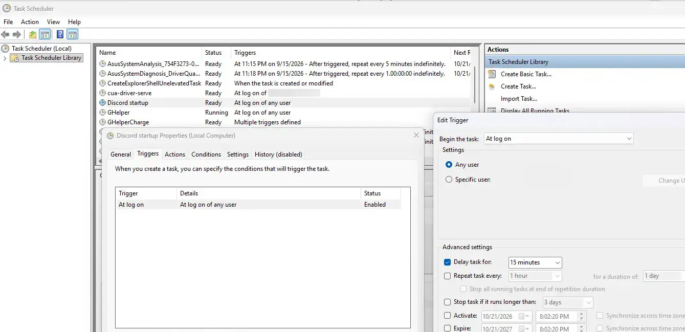Click the Back arrow toolbar icon

point(5,35)
